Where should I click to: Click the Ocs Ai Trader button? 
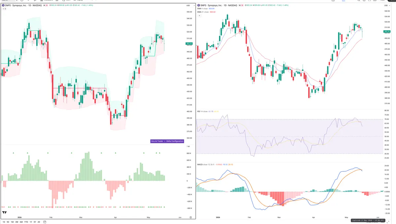point(157,141)
